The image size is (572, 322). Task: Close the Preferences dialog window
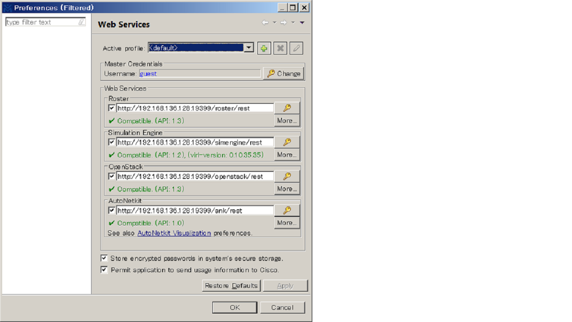click(x=304, y=8)
